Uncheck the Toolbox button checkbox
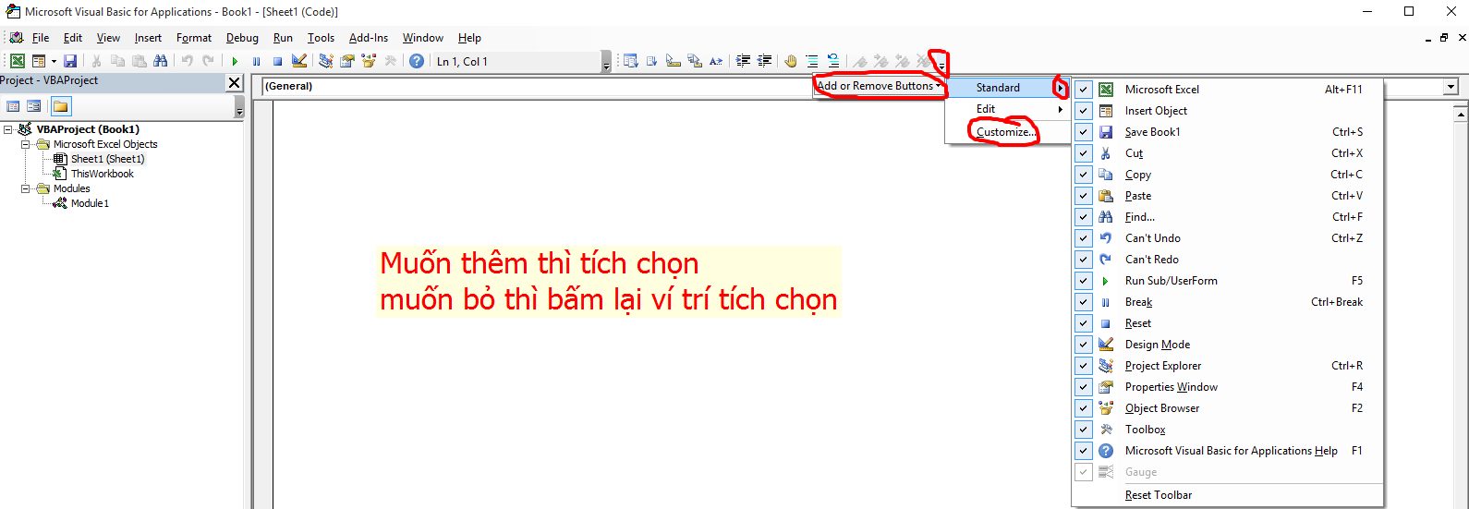The width and height of the screenshot is (1469, 509). [x=1084, y=430]
